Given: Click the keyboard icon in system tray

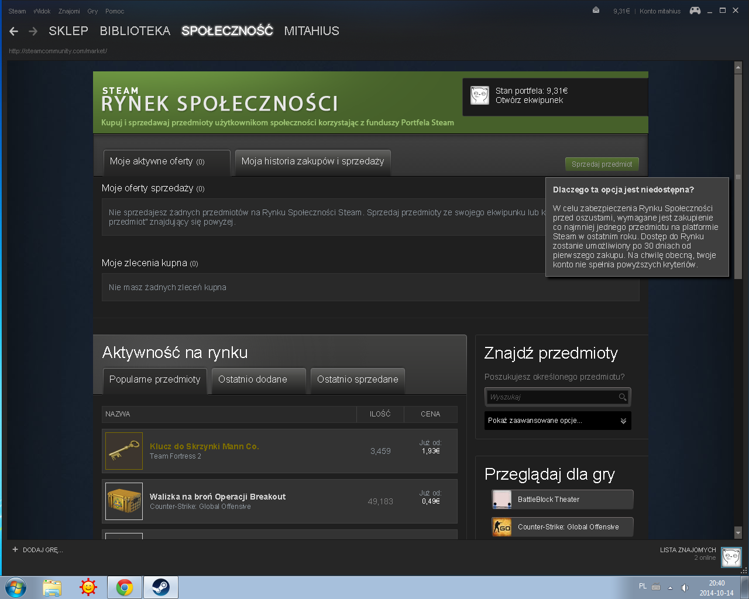Looking at the screenshot, I should point(656,587).
